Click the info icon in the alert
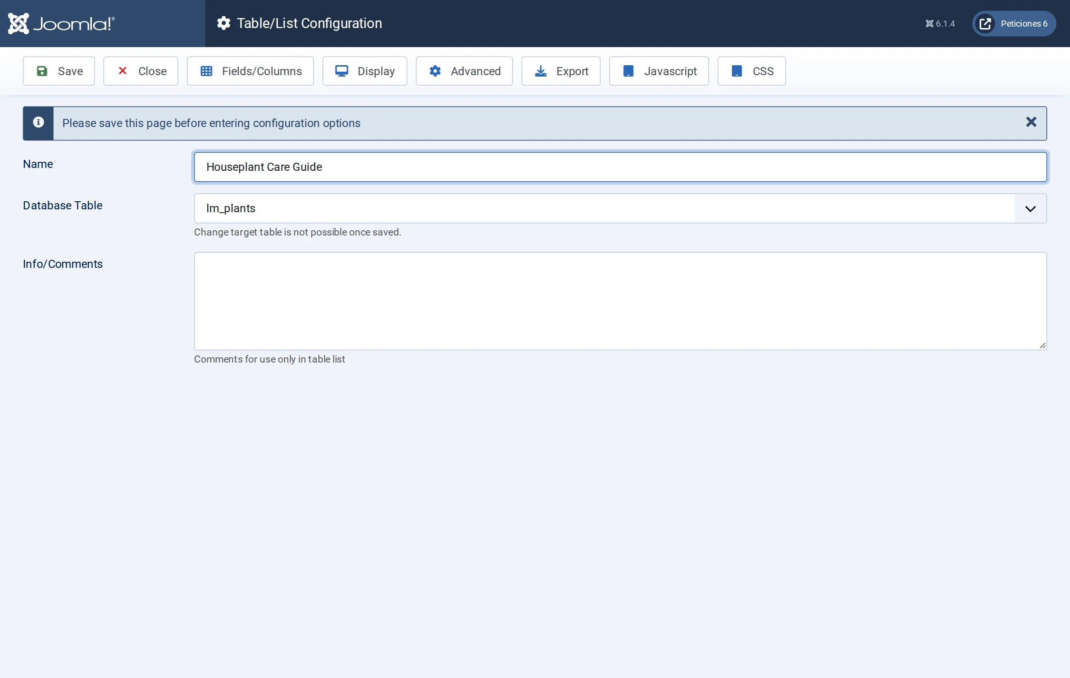This screenshot has width=1070, height=678. pyautogui.click(x=39, y=122)
